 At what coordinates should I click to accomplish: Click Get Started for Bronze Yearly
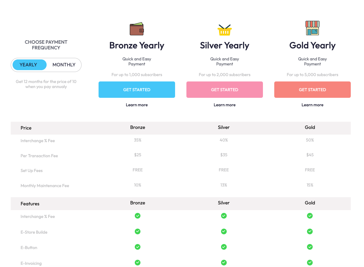coord(137,90)
